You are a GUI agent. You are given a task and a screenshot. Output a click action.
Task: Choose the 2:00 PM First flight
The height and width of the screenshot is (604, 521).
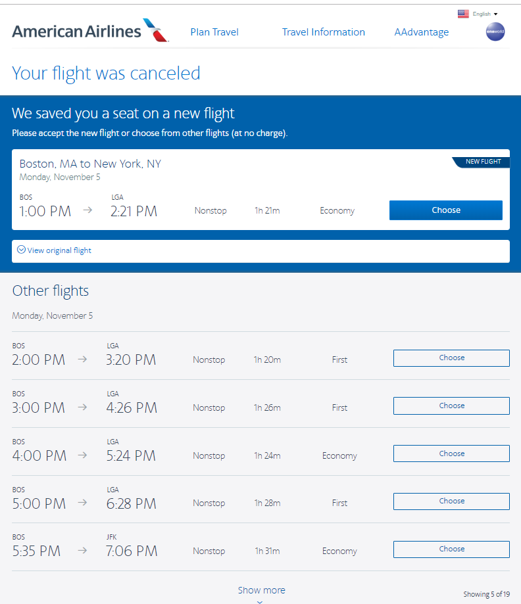tap(451, 358)
